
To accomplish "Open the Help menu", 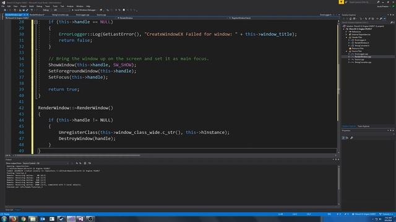I will point(88,6).
